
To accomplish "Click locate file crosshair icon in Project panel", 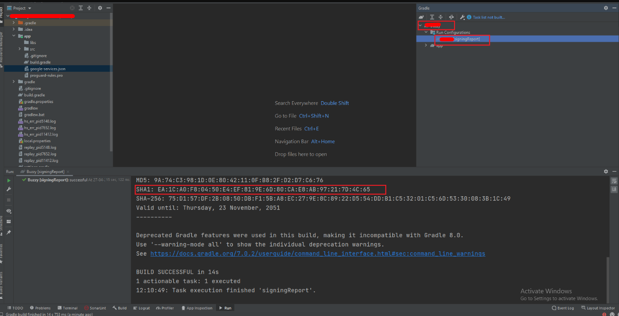I will pyautogui.click(x=73, y=8).
